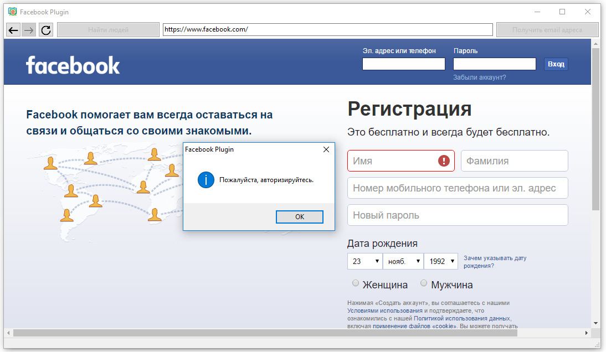Focus the Эл. адрес или телефон login field
The height and width of the screenshot is (352, 606).
pyautogui.click(x=403, y=64)
